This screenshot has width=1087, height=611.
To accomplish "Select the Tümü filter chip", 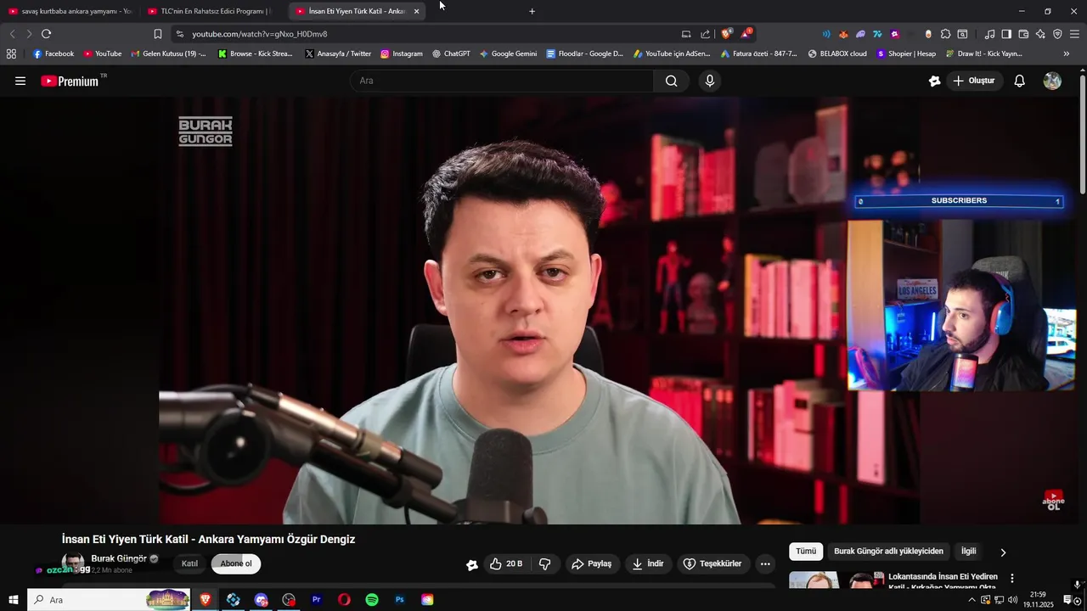I will point(806,552).
